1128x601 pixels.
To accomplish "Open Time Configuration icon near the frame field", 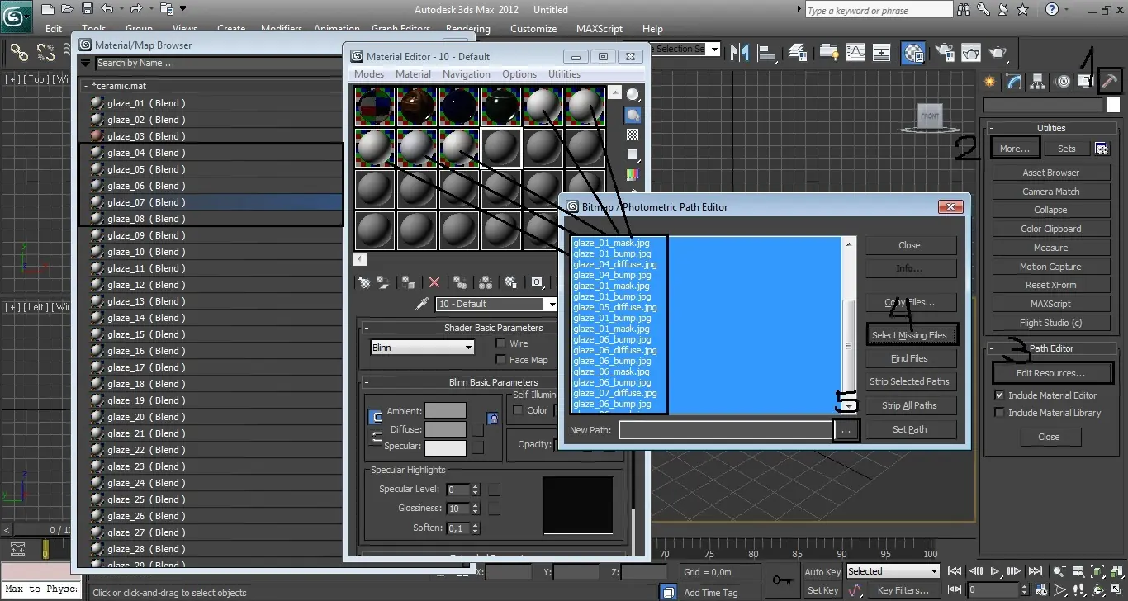I will (x=1043, y=589).
